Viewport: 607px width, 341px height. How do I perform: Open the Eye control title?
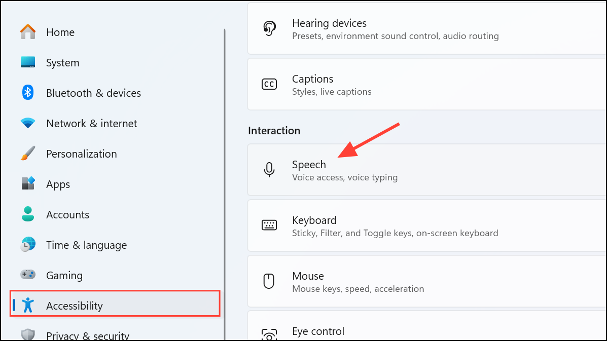click(x=318, y=331)
